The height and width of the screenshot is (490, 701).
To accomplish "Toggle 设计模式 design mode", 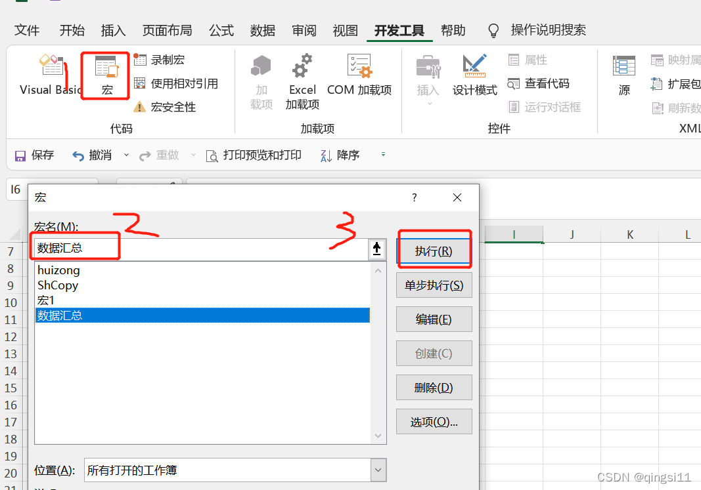I will [474, 75].
